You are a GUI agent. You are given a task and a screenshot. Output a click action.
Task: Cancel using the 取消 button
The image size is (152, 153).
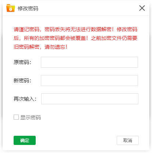point(128,140)
